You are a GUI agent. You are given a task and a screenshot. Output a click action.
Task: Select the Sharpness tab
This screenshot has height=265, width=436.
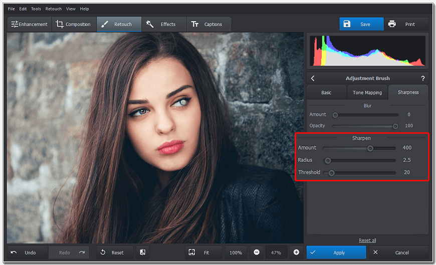click(x=408, y=92)
